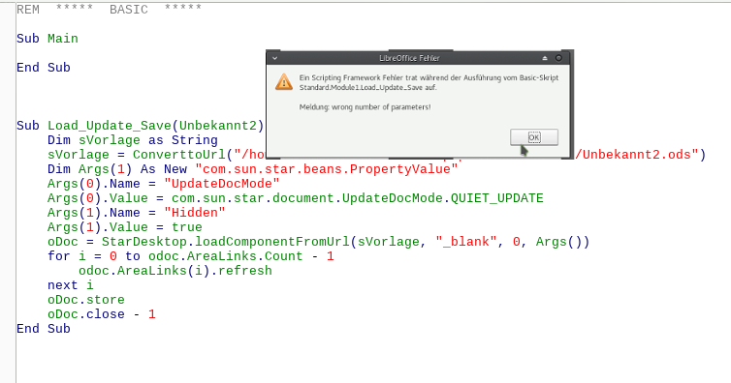Screen dimensions: 731x383
Task: Click the 'Hidden' string literal
Action: coord(195,213)
